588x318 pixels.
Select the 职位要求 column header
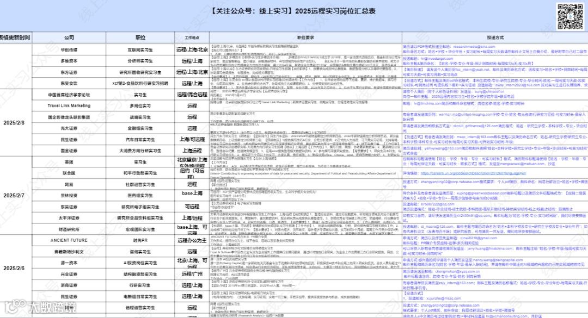(x=305, y=38)
